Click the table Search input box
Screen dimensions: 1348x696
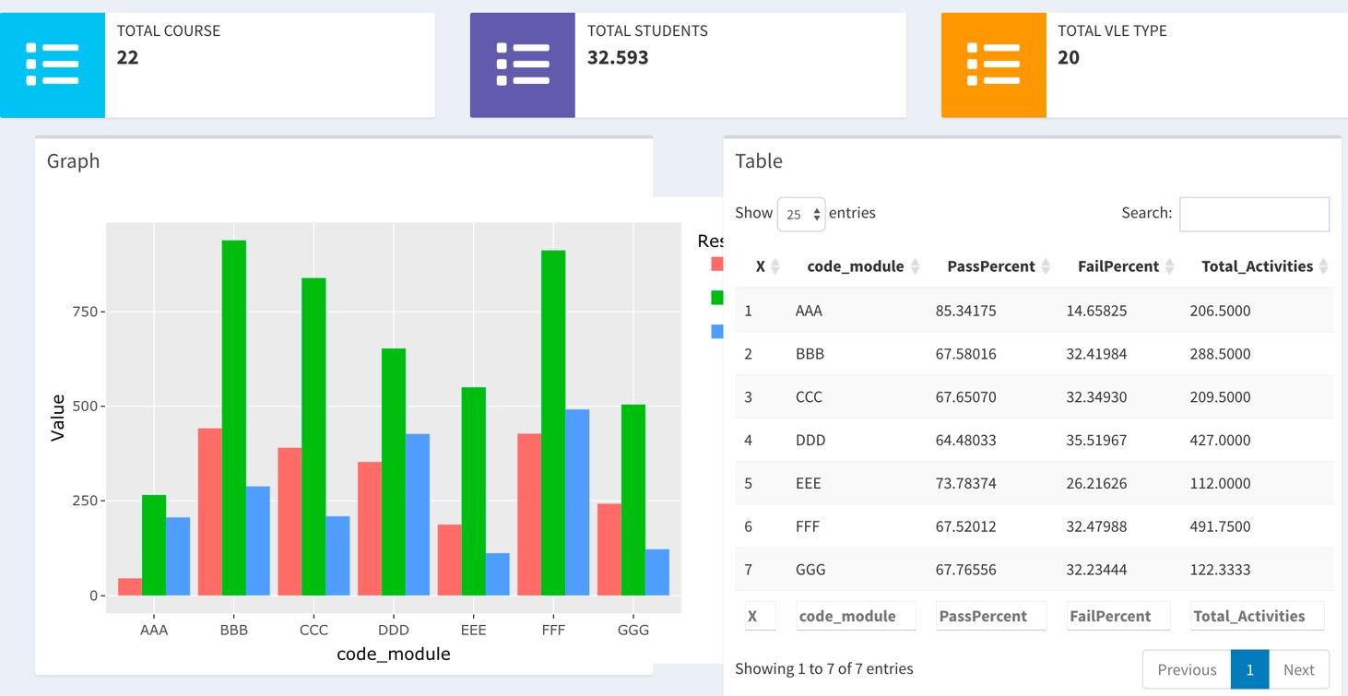(1254, 214)
